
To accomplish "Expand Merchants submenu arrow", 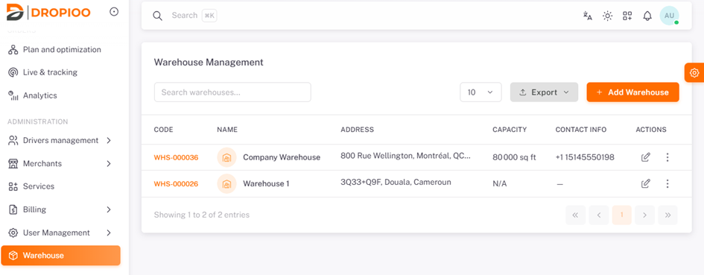I will coord(109,163).
